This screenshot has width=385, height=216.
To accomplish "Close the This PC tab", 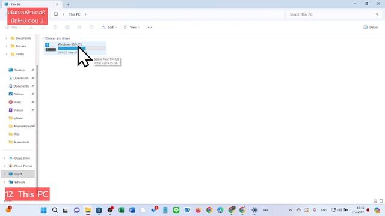I will (57, 4).
